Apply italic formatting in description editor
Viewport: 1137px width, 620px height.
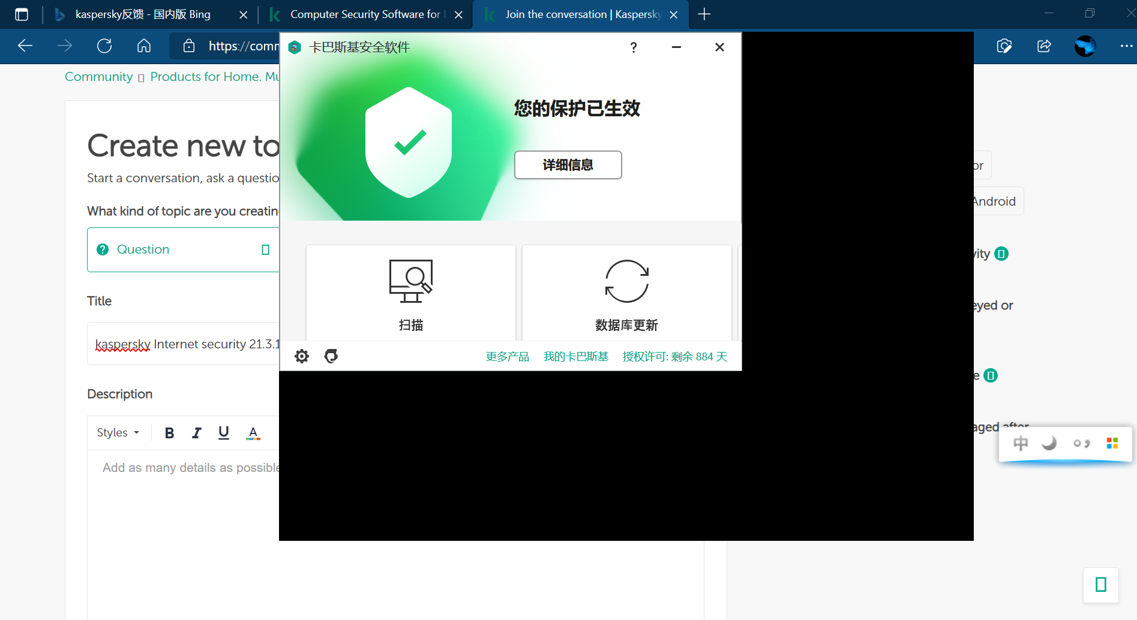(x=196, y=432)
